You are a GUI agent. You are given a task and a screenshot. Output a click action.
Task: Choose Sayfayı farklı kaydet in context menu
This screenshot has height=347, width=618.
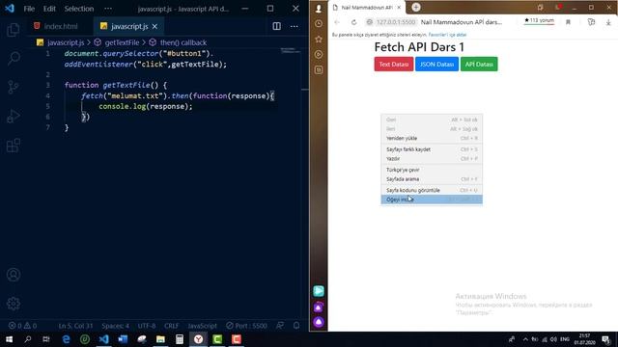click(432, 149)
